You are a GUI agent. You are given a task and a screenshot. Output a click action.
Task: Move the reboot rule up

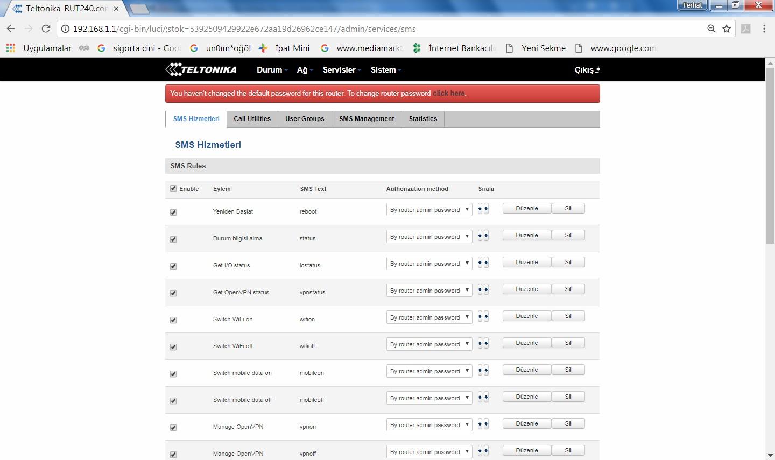(480, 209)
